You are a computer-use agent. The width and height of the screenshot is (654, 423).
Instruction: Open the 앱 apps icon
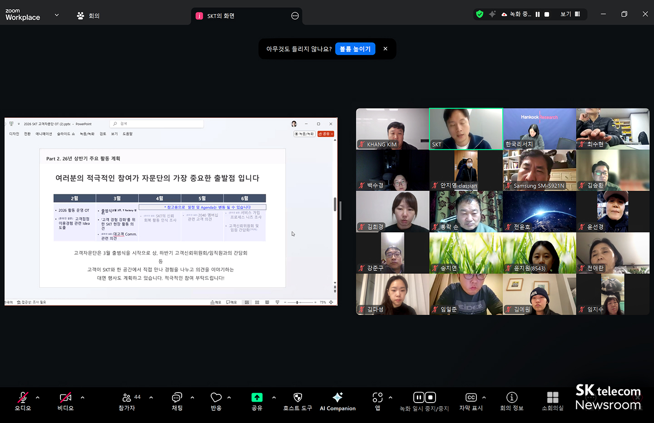tap(377, 398)
